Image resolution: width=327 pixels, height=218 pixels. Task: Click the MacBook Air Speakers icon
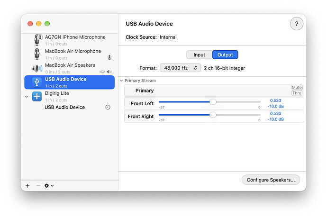pos(37,68)
